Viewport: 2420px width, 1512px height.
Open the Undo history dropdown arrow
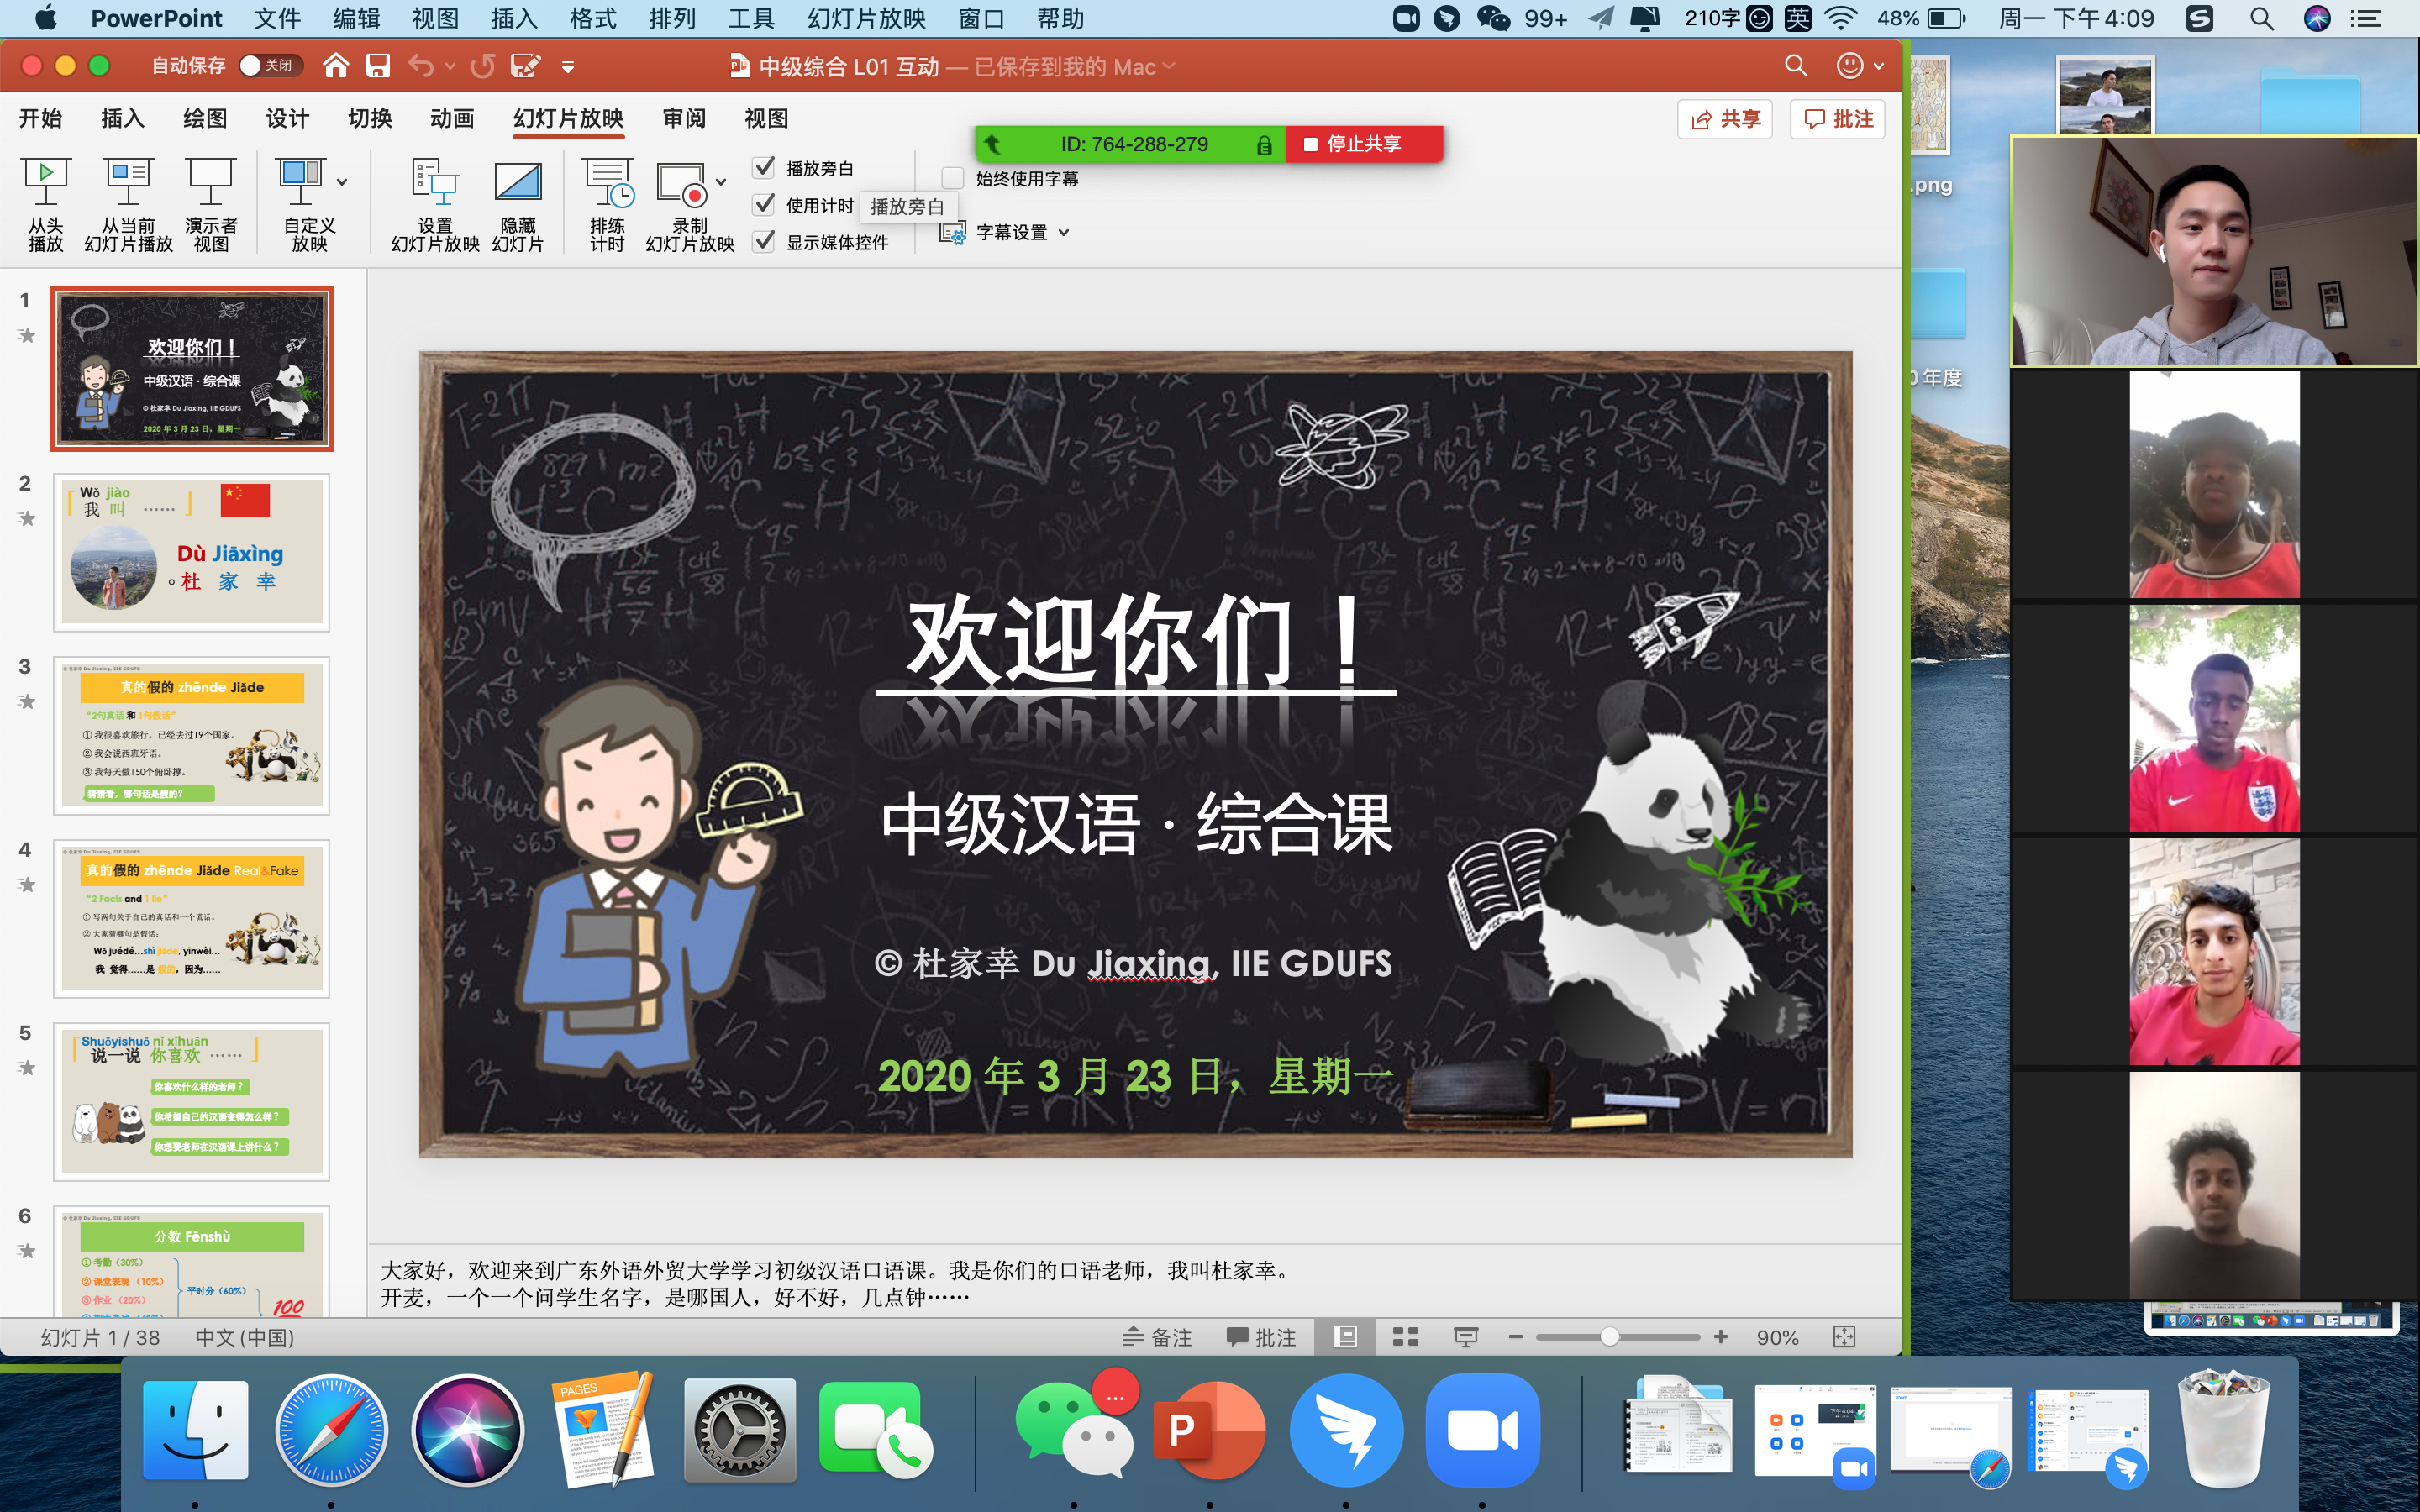450,67
